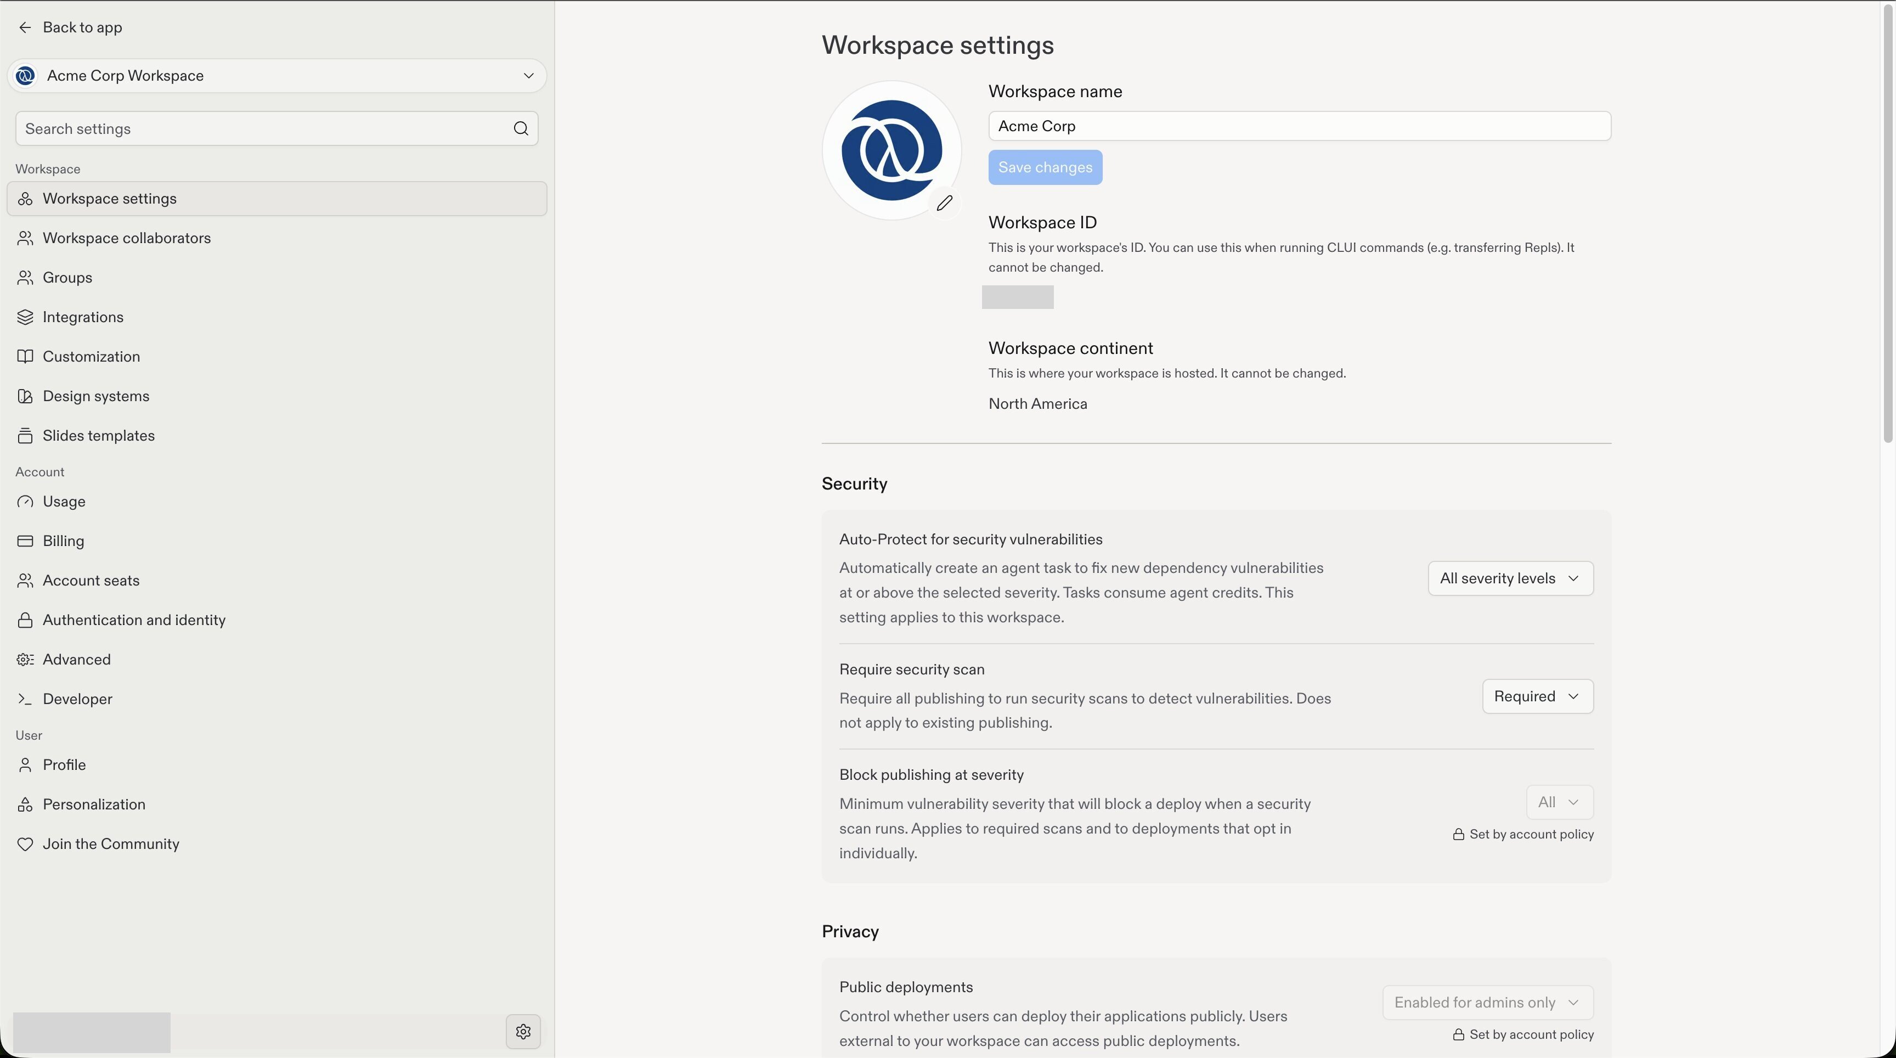Click the Groups sidebar icon
The height and width of the screenshot is (1058, 1896).
point(25,278)
